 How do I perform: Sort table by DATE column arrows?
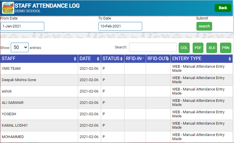tap(98, 59)
